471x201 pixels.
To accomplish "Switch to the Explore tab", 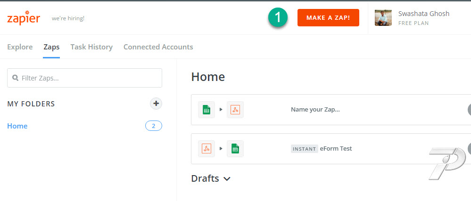I will [20, 47].
